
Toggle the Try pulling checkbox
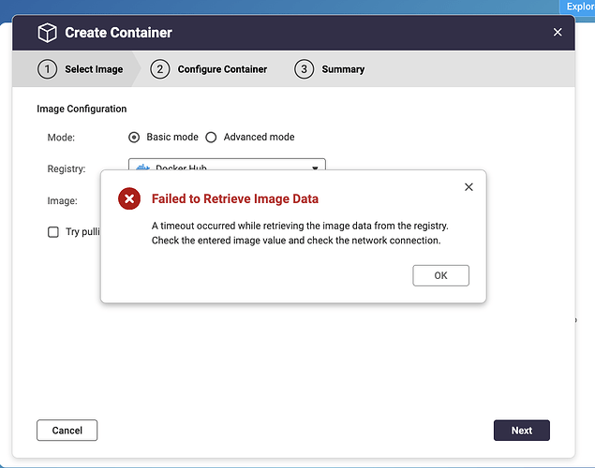(x=53, y=232)
